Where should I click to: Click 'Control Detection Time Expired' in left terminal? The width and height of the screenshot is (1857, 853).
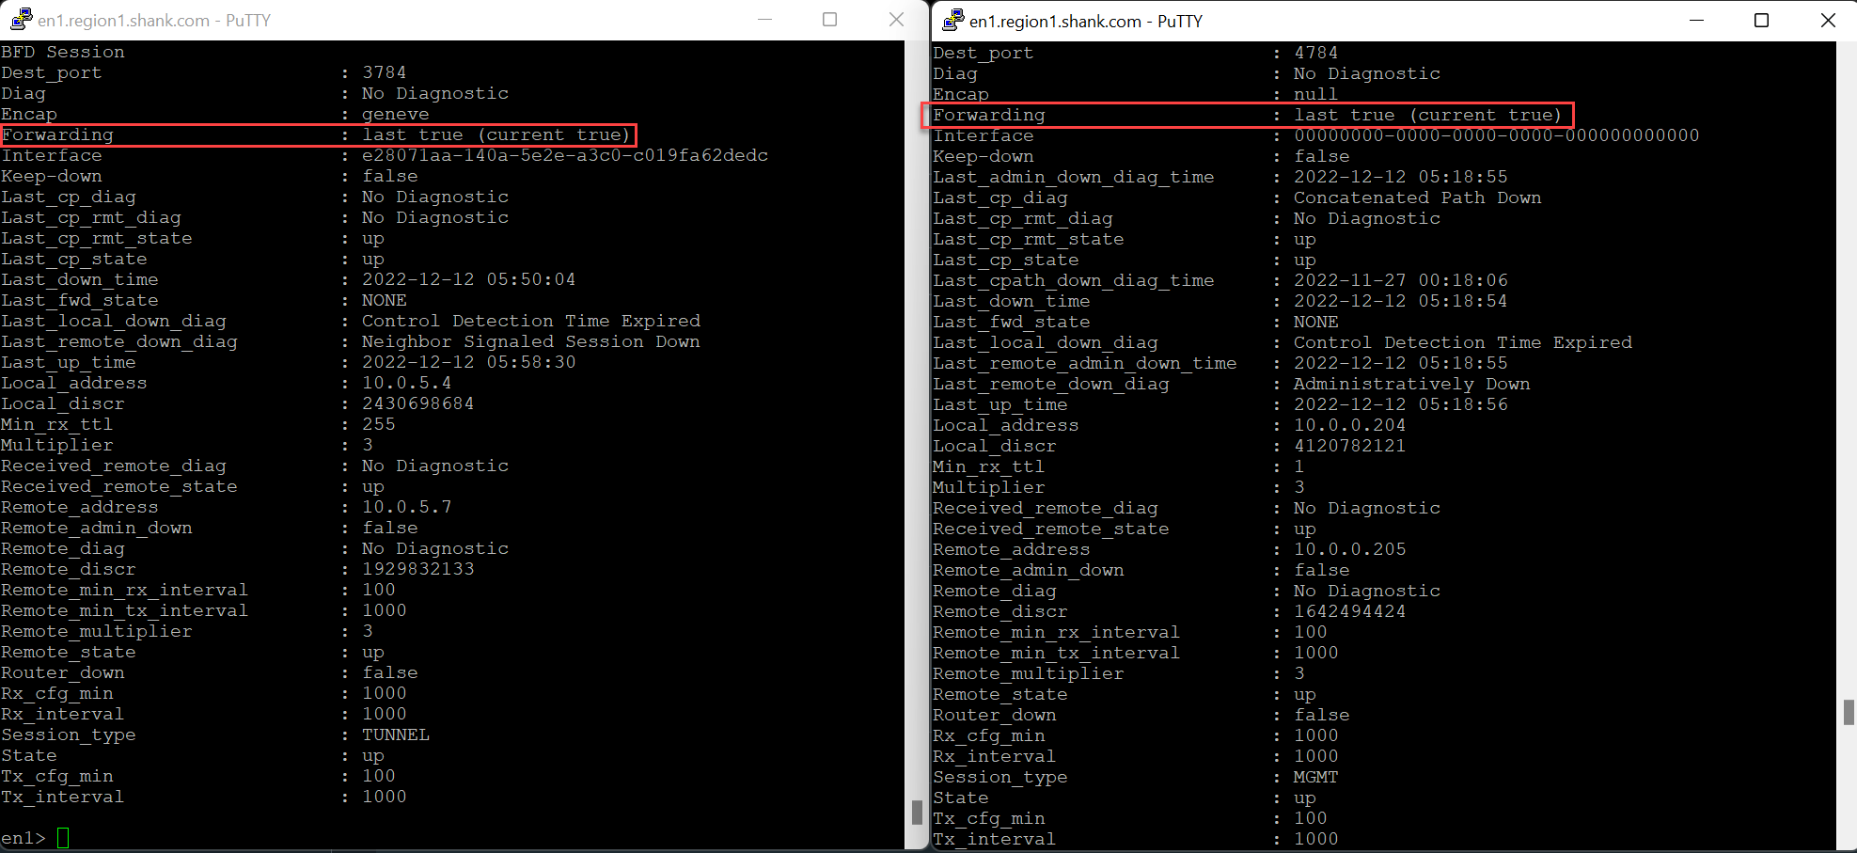(x=531, y=321)
